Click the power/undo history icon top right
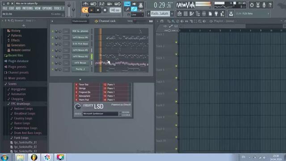Screen dimensions: 286x161 point(252,5)
